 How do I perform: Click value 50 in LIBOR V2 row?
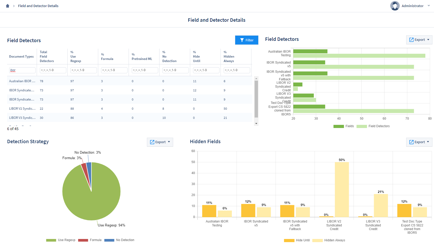click(225, 109)
